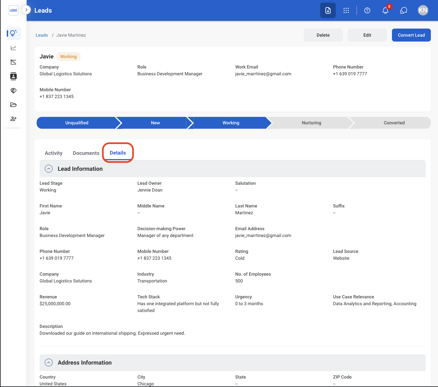The height and width of the screenshot is (387, 438).
Task: Open the KN user avatar menu
Action: 423,10
